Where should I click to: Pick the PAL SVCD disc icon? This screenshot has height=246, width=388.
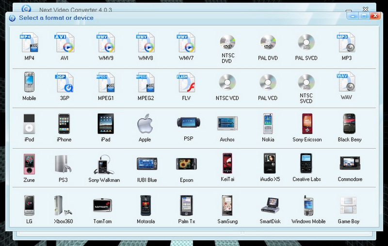(306, 42)
